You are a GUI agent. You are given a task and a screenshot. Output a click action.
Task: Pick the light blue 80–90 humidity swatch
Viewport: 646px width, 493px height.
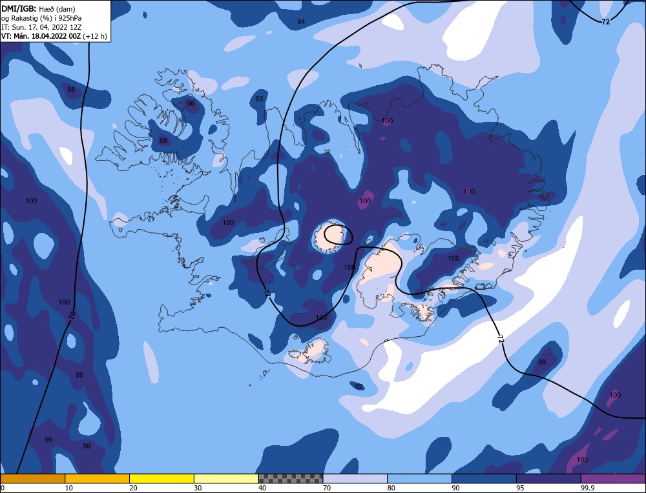419,478
